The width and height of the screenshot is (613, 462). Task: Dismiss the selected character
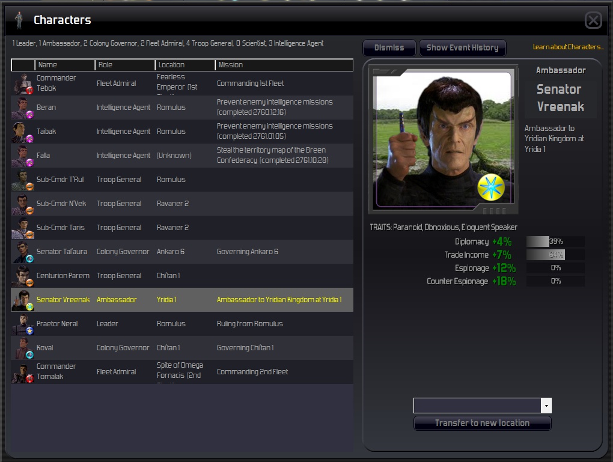pyautogui.click(x=389, y=47)
